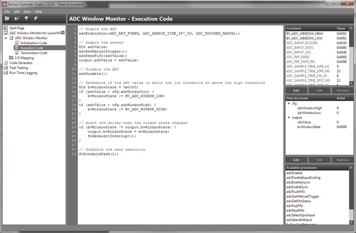Click the Run-Time Logging chart icon
This screenshot has height=233, width=356.
6,73
